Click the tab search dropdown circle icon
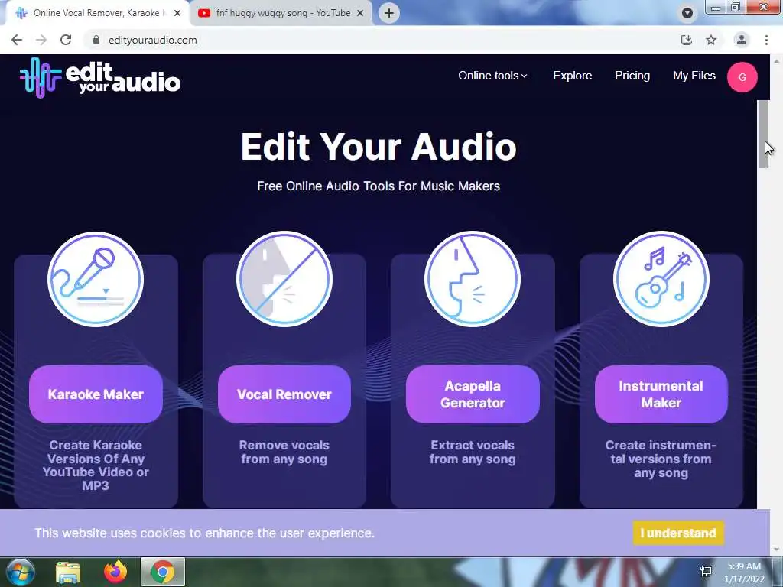This screenshot has width=783, height=587. tap(687, 13)
